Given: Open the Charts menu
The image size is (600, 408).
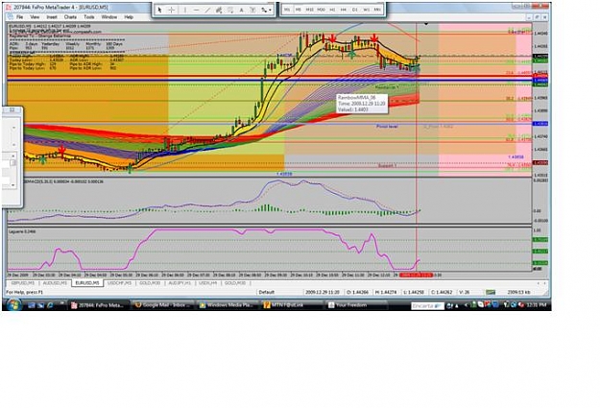Looking at the screenshot, I should tap(70, 17).
